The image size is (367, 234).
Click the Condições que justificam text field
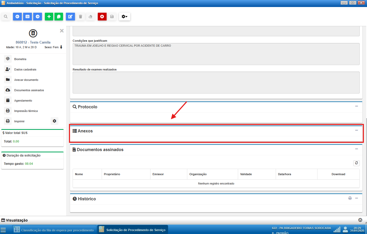[x=216, y=54]
